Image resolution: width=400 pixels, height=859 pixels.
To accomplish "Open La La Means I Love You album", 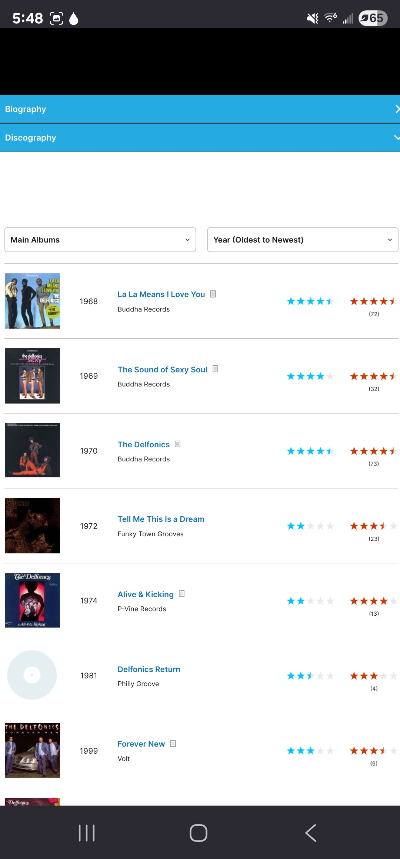I will point(161,294).
